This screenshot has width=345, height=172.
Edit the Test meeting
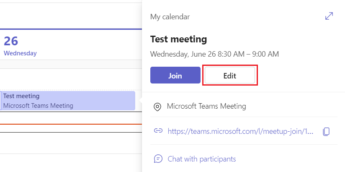click(x=229, y=76)
